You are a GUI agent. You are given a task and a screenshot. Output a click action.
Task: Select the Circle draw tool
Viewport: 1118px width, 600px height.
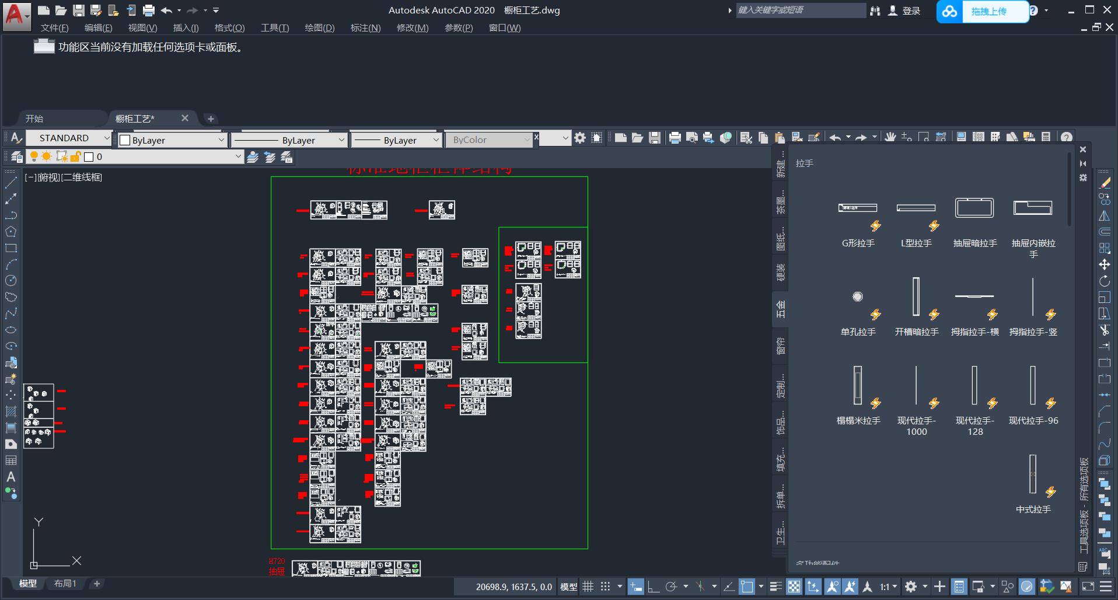(11, 281)
